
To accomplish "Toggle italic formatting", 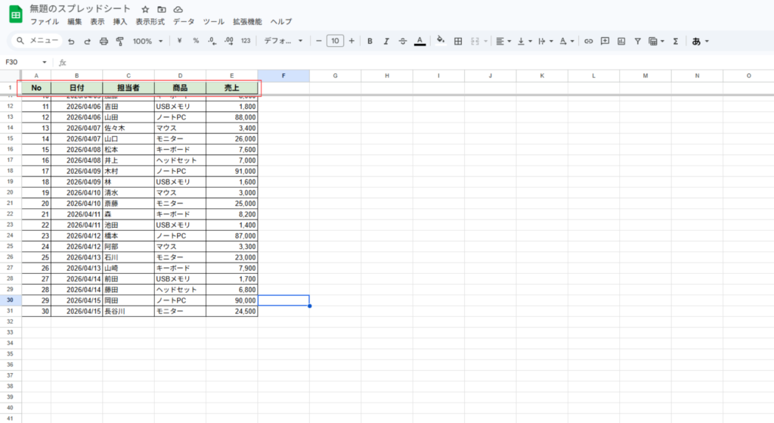I will click(x=386, y=41).
